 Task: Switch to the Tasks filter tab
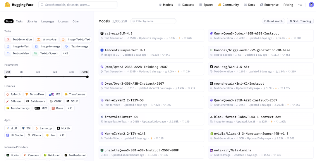(19, 21)
